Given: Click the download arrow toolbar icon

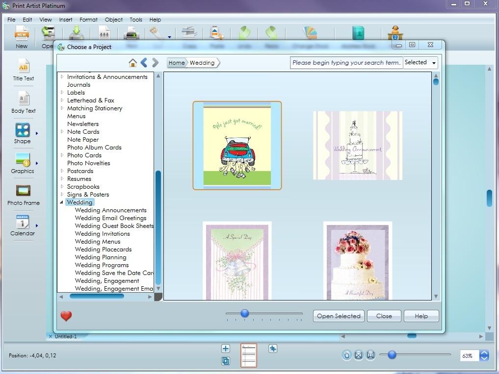Looking at the screenshot, I should pos(77,33).
